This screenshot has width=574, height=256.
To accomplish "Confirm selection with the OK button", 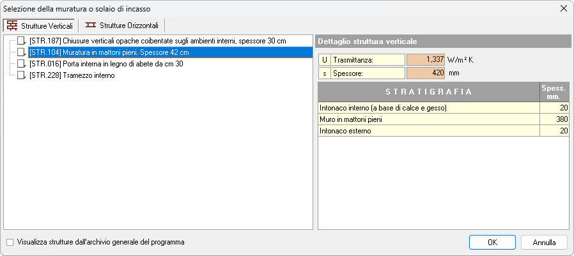I will coord(492,243).
